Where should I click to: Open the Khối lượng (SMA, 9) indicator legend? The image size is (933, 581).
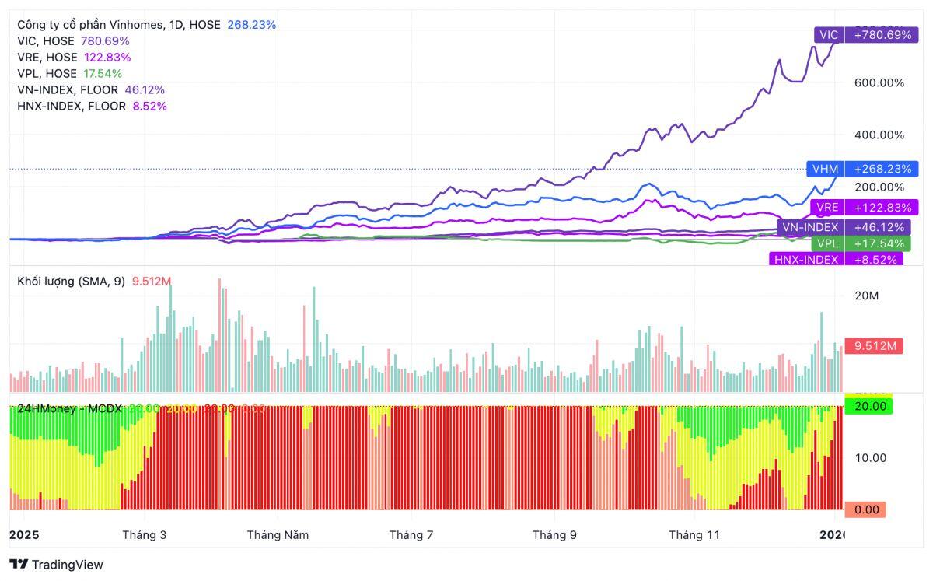(71, 282)
